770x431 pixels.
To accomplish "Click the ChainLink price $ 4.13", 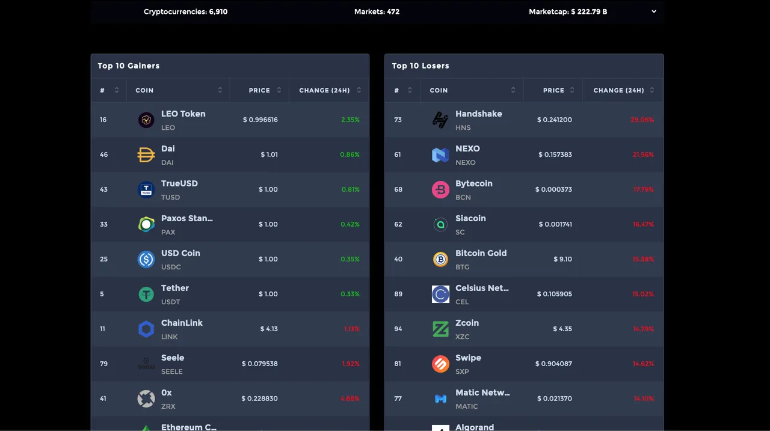I will pos(269,329).
